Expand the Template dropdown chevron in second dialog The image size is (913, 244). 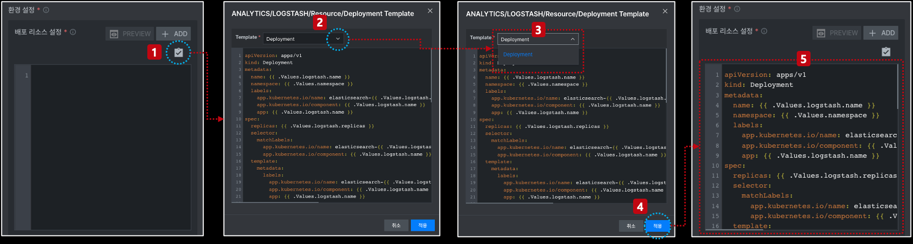click(337, 39)
